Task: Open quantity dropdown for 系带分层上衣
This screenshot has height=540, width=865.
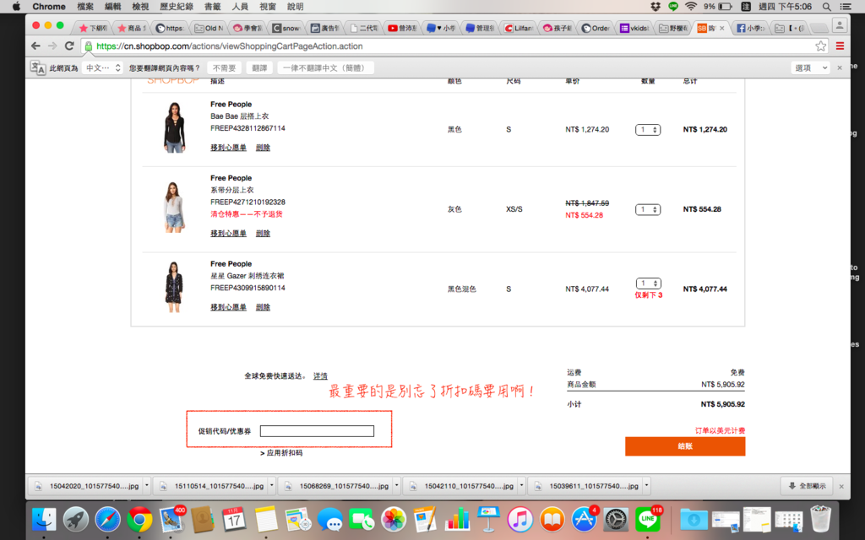Action: click(x=648, y=209)
